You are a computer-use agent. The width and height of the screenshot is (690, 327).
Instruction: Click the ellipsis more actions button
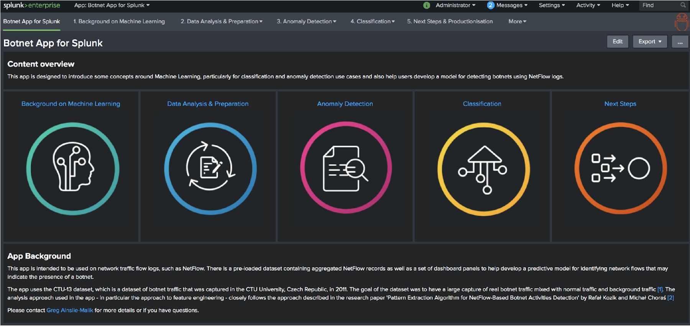680,41
